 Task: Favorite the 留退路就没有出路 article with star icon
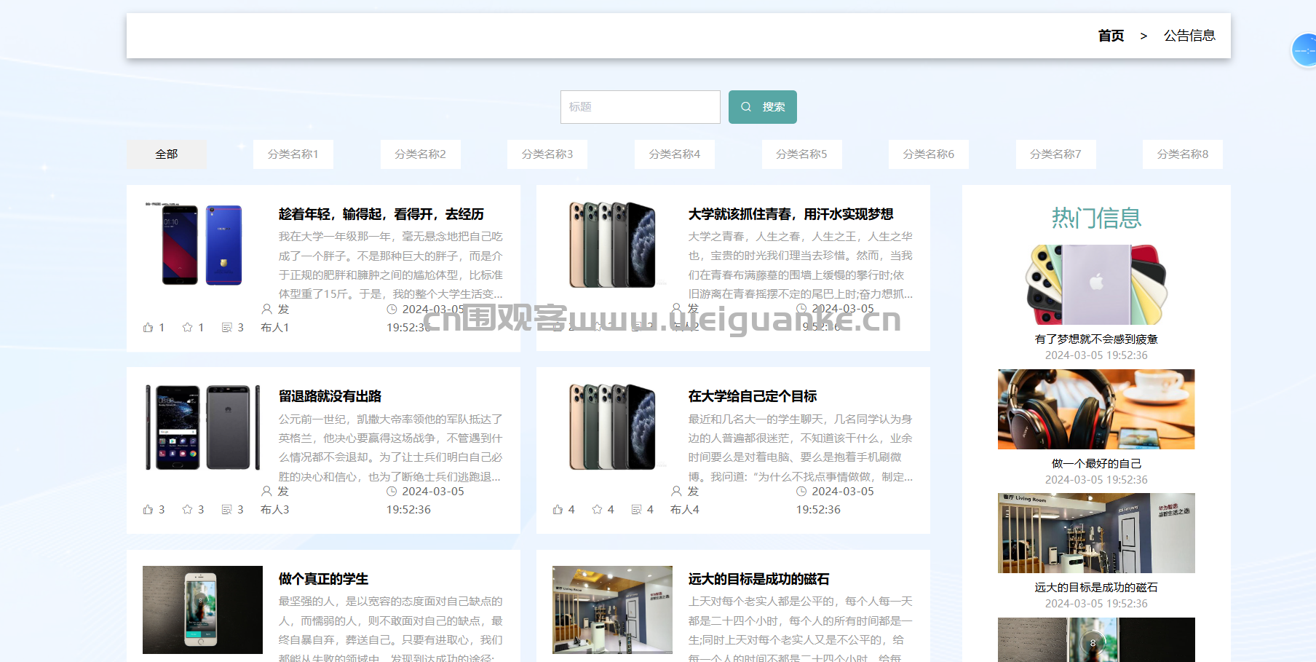pos(188,510)
